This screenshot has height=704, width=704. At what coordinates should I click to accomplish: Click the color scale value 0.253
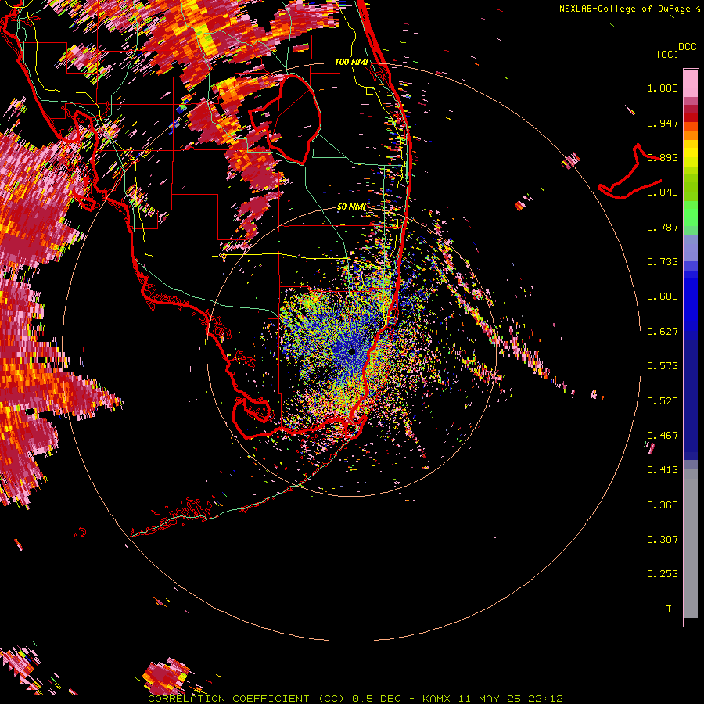tap(663, 574)
